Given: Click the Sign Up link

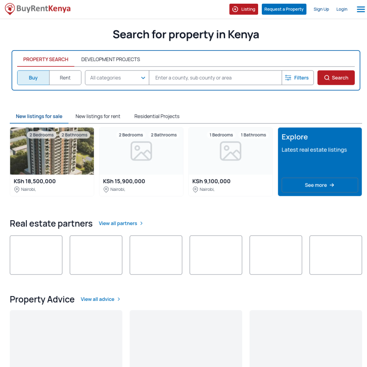Looking at the screenshot, I should click(x=321, y=9).
